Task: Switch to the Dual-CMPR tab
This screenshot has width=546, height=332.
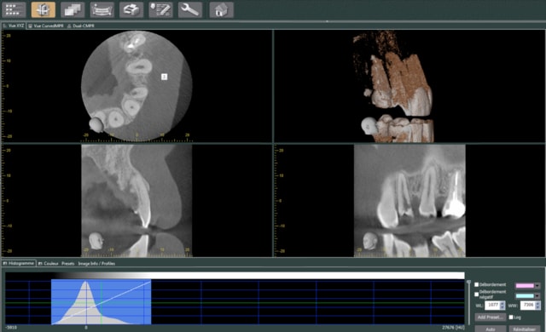Action: coord(81,26)
